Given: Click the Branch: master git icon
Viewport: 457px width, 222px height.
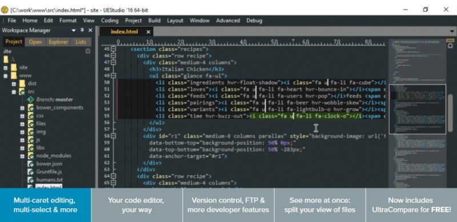Looking at the screenshot, I should (x=31, y=99).
